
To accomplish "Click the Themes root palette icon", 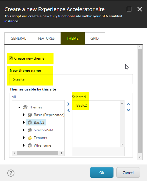I will tap(25, 107).
